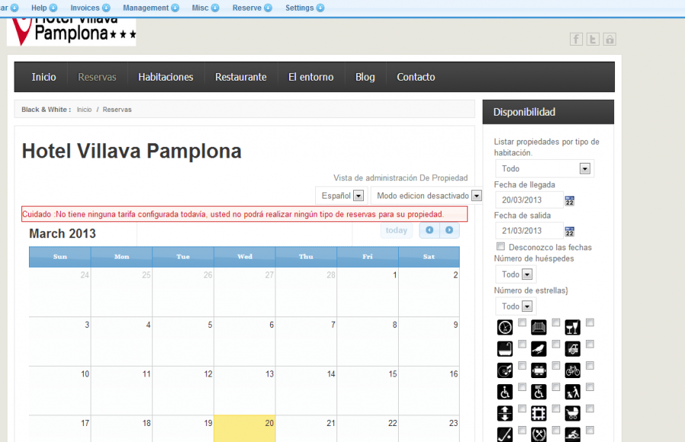The height and width of the screenshot is (442, 685).
Task: Click the balcony amenity icon
Action: tap(539, 327)
